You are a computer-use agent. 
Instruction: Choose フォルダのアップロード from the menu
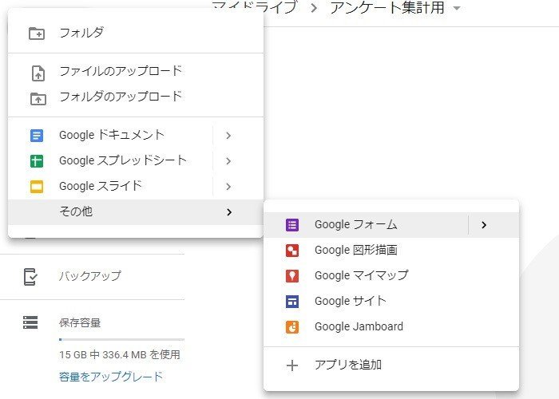(x=136, y=97)
